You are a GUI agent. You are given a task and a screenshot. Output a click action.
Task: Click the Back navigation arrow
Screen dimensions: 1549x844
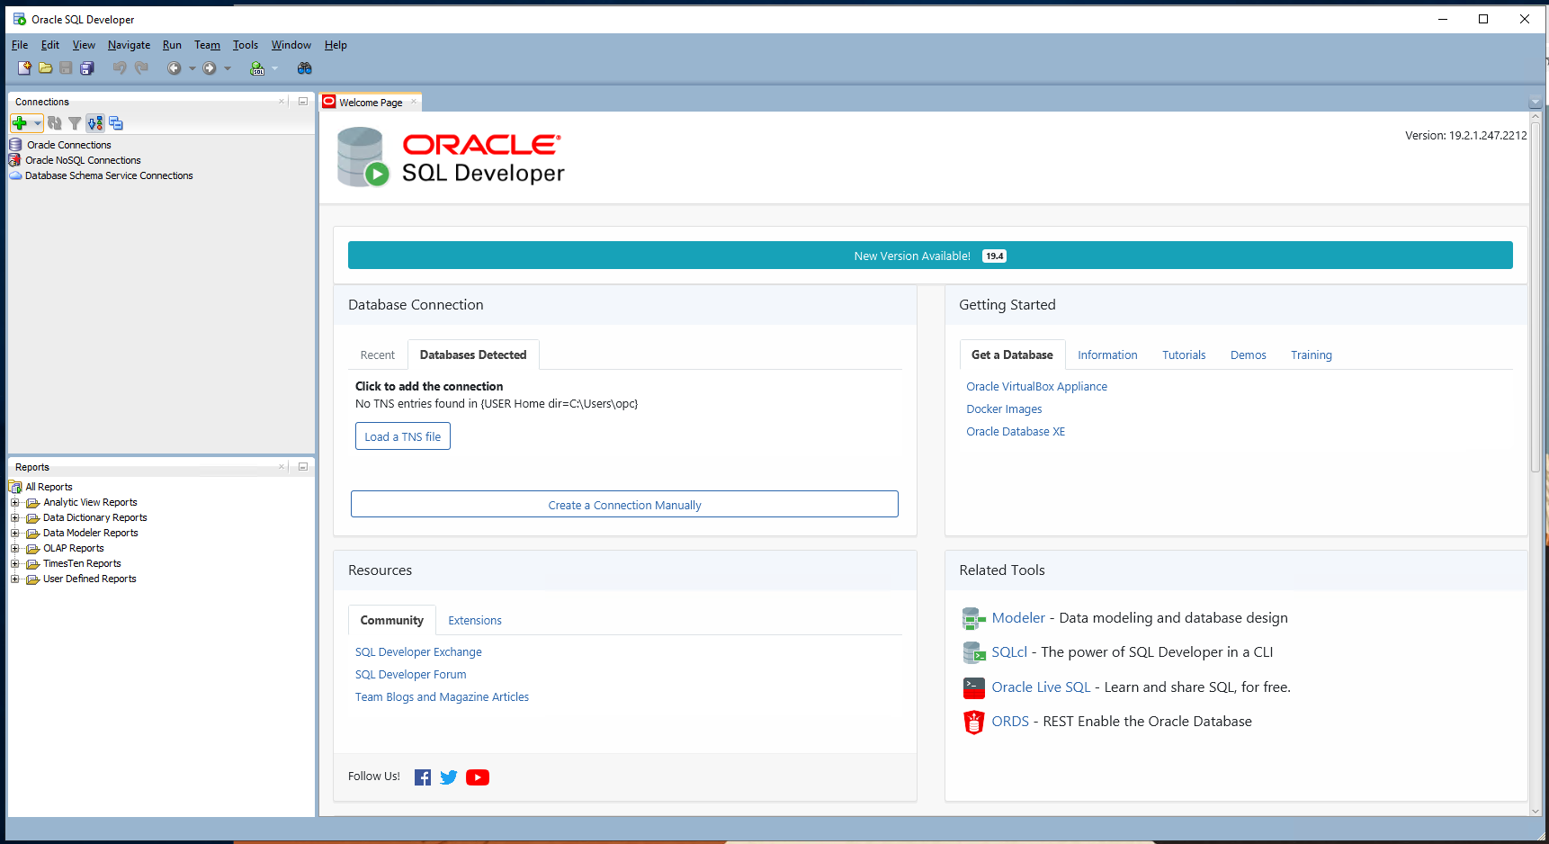175,68
